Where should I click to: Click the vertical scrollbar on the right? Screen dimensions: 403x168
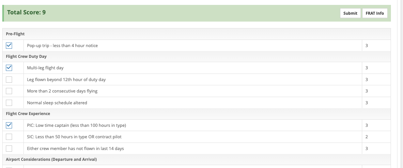(x=399, y=82)
